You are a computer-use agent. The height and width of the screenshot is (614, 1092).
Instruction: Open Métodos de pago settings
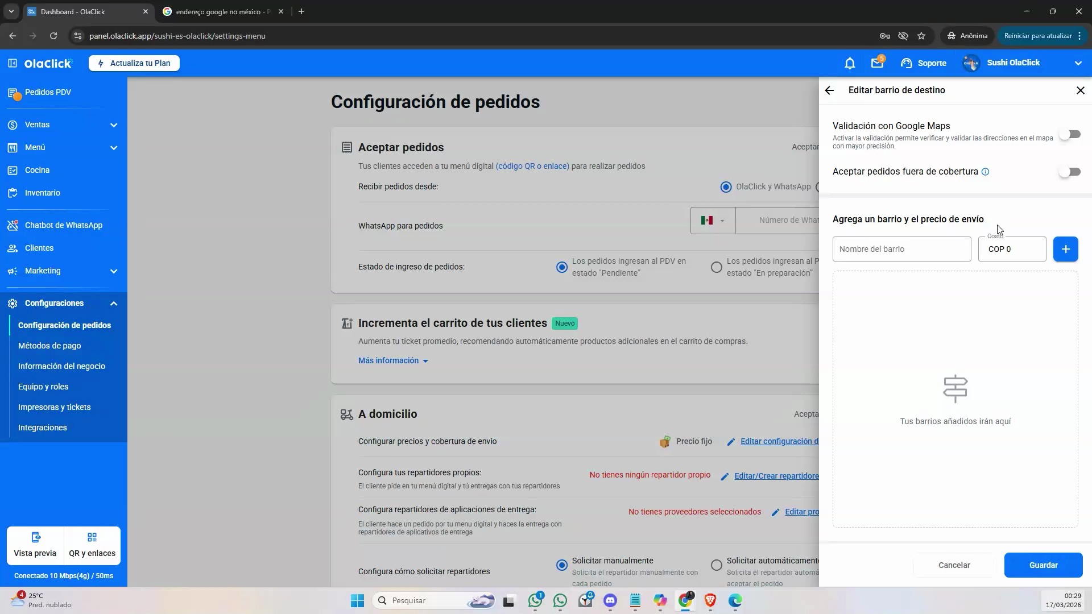tap(49, 346)
